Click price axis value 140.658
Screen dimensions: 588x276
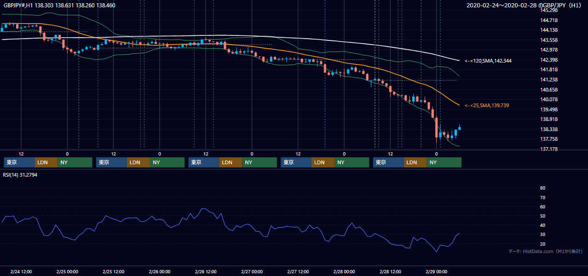(549, 90)
